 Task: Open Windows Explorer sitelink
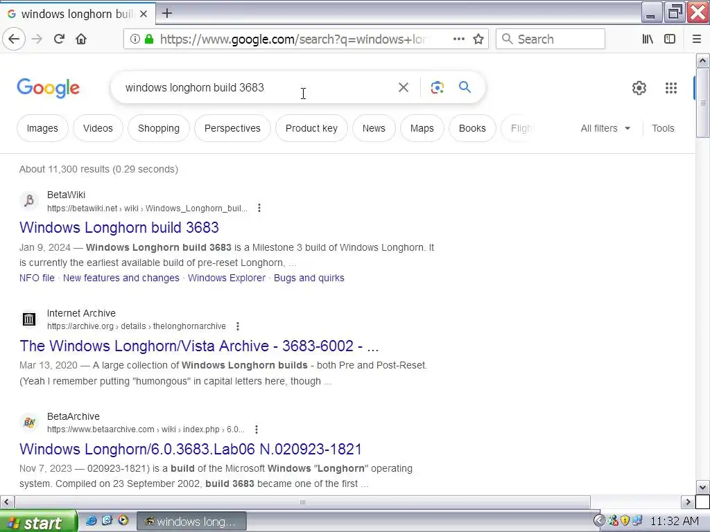[x=227, y=278]
